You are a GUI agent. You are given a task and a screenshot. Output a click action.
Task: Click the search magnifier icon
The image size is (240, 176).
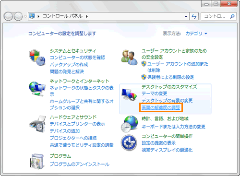[232, 16]
